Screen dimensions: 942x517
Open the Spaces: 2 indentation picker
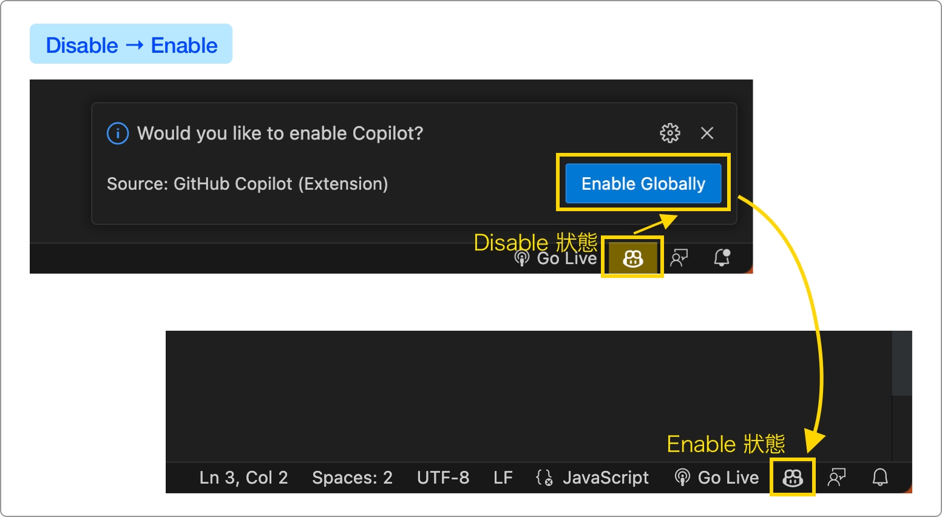[x=352, y=478]
